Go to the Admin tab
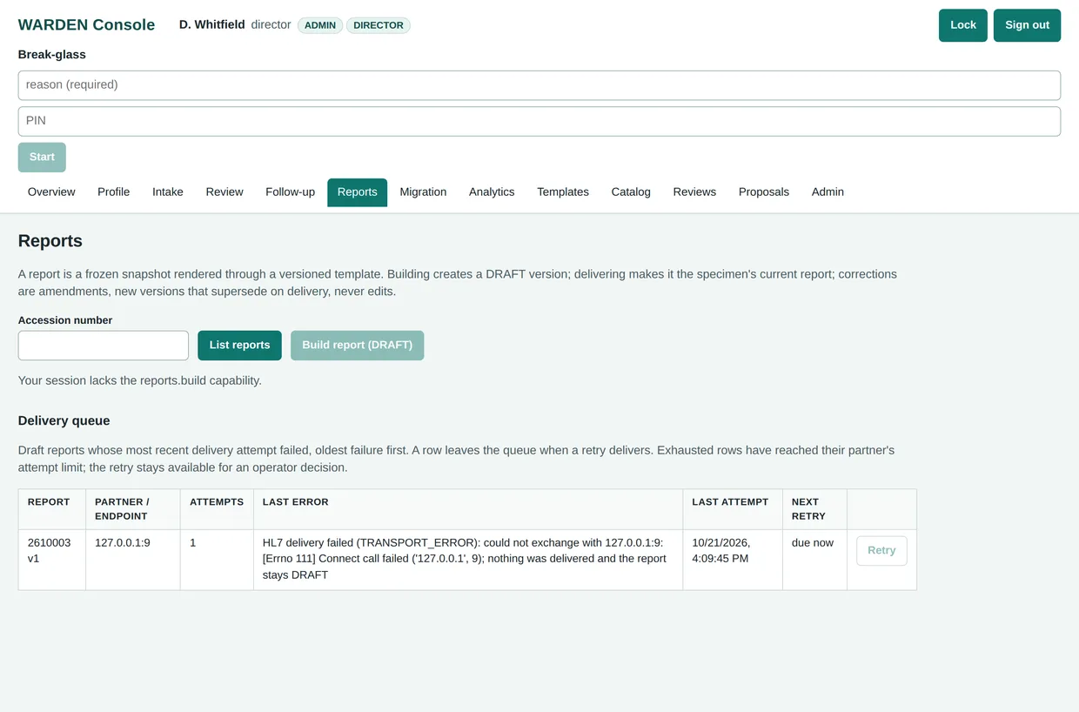 pyautogui.click(x=828, y=192)
